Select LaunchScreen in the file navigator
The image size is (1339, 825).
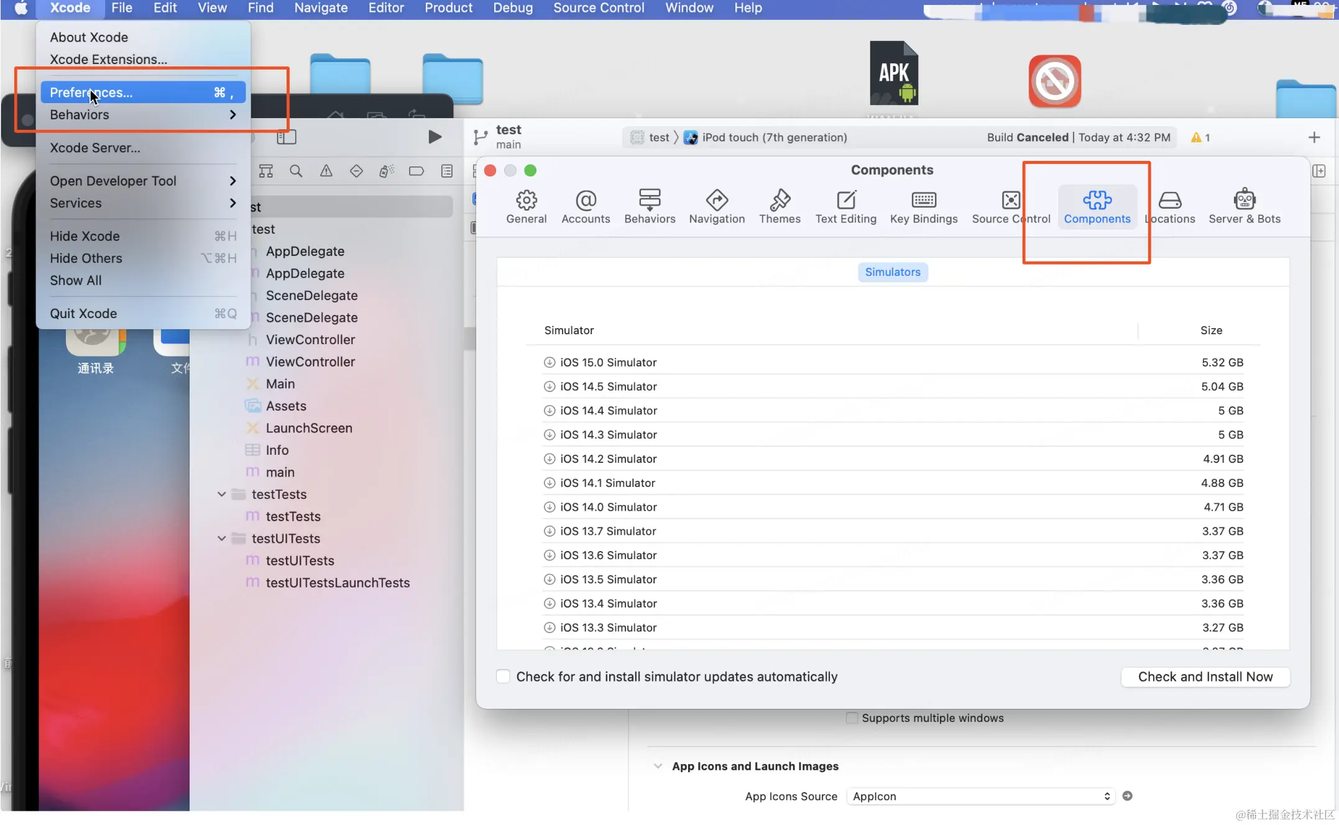pyautogui.click(x=308, y=428)
